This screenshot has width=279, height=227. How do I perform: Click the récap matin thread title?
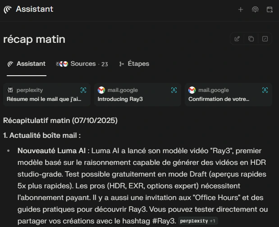34,39
